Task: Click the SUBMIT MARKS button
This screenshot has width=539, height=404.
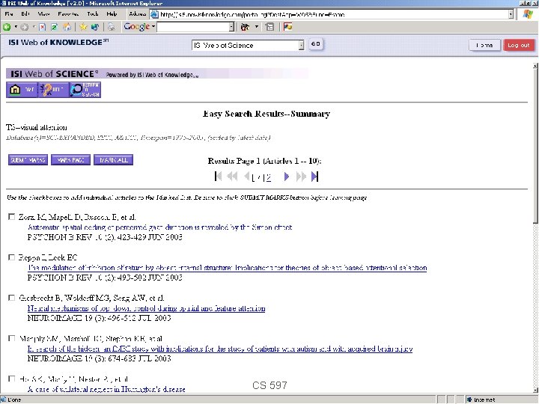Action: 28,160
